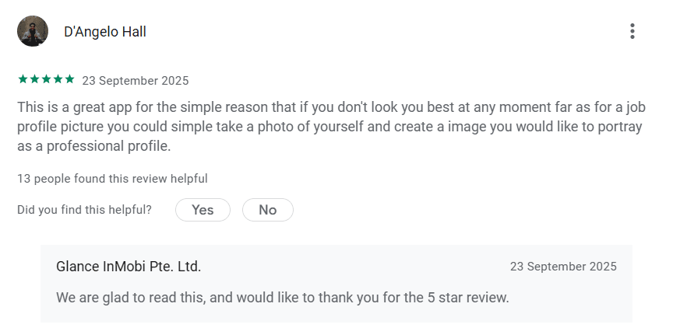Click the reviewer name D'Angelo Hall
This screenshot has width=680, height=328.
coord(105,32)
